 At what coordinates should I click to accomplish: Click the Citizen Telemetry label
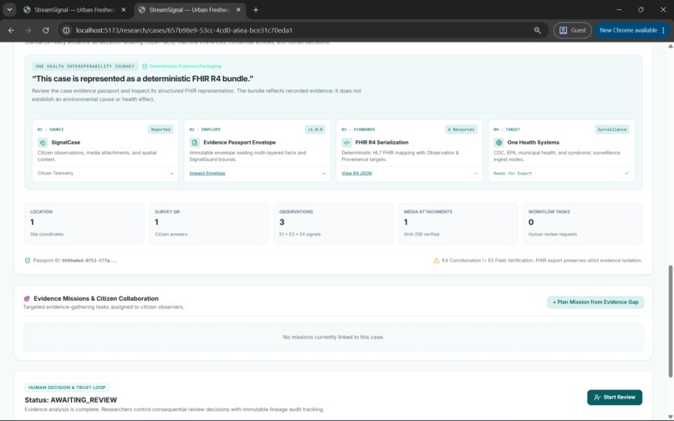55,174
